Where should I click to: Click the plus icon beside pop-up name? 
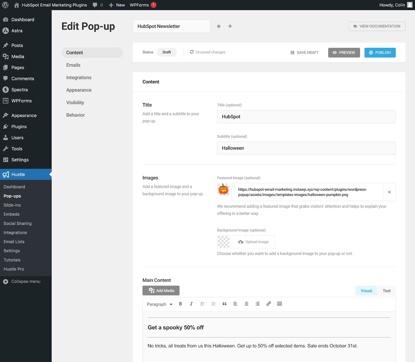click(230, 26)
